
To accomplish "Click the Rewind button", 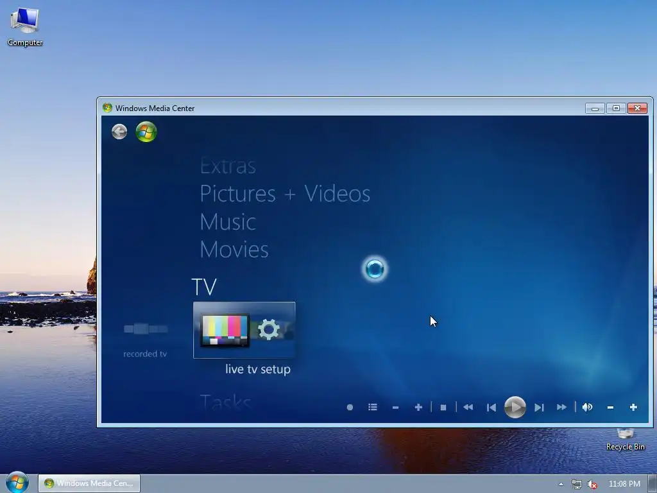I will point(468,407).
